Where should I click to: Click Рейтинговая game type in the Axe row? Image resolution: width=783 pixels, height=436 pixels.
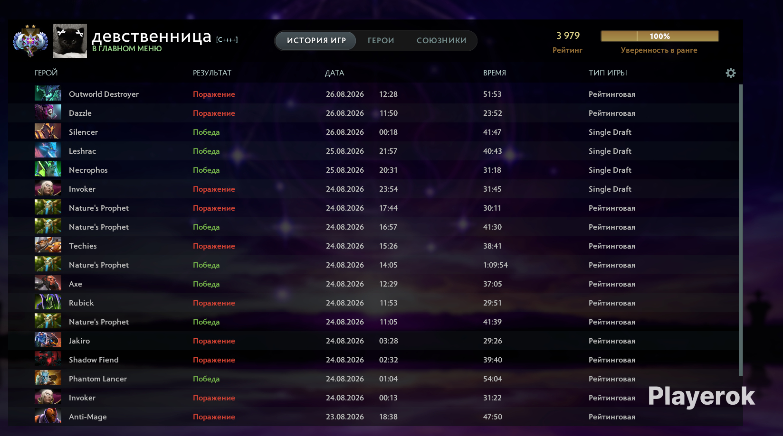tap(612, 284)
